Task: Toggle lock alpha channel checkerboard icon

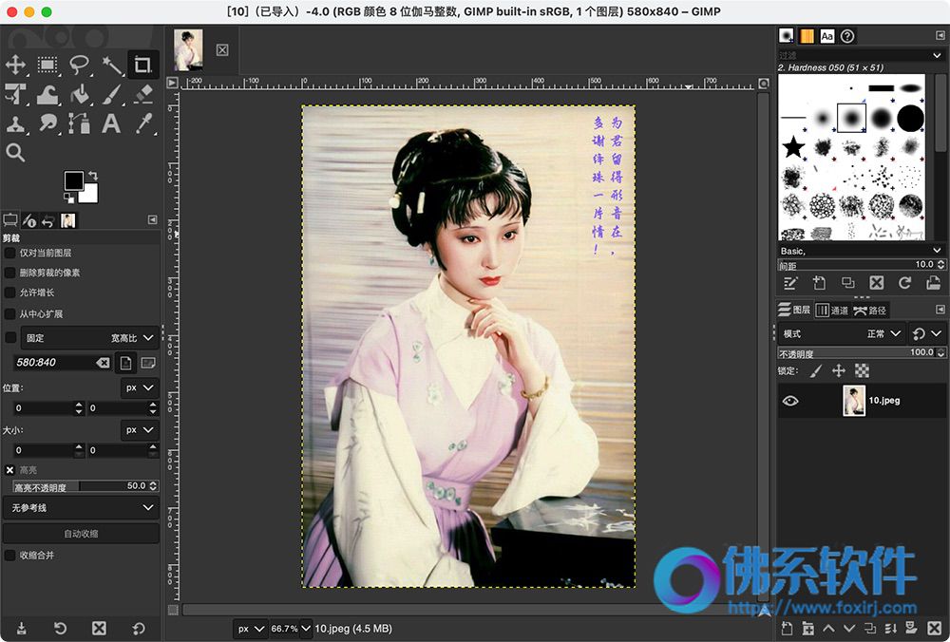Action: pyautogui.click(x=862, y=370)
